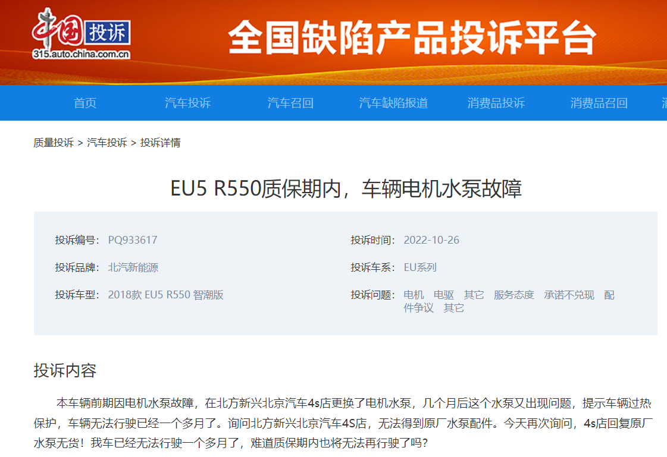Click the EU系列 car series value

pyautogui.click(x=420, y=267)
